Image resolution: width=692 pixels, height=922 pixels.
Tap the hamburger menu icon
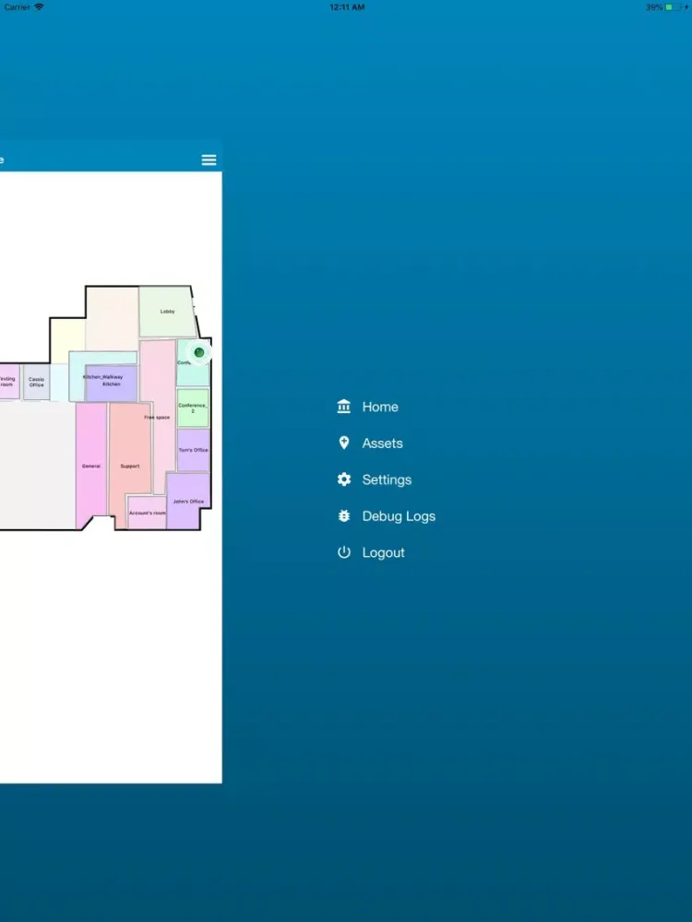tap(209, 160)
